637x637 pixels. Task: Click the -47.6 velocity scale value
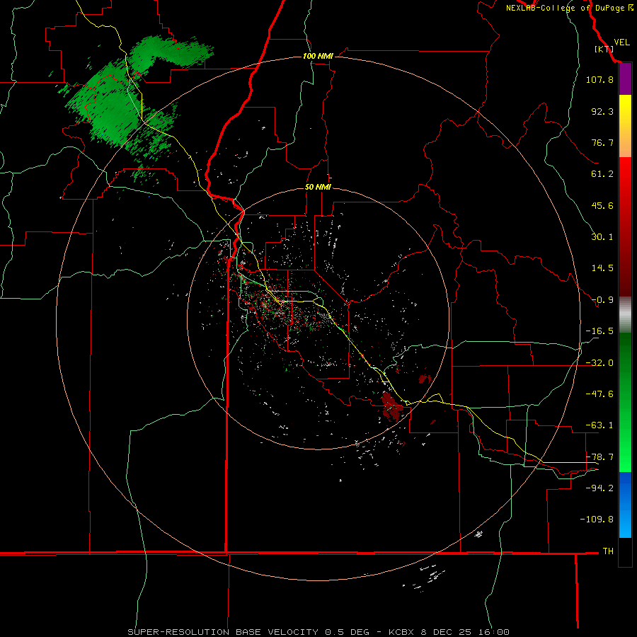599,394
